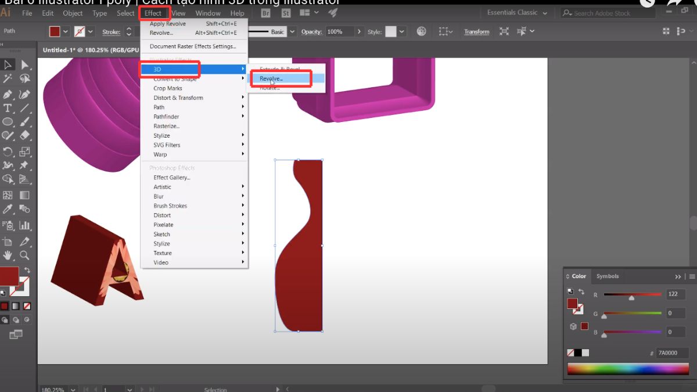Select the Symbol Sprayer tool

coord(8,225)
